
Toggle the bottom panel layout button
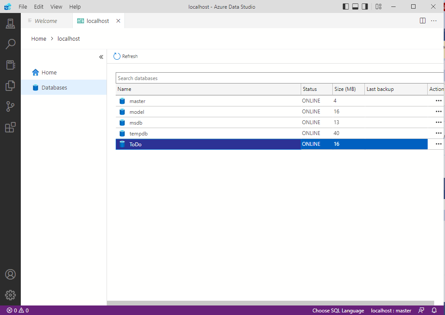(355, 6)
